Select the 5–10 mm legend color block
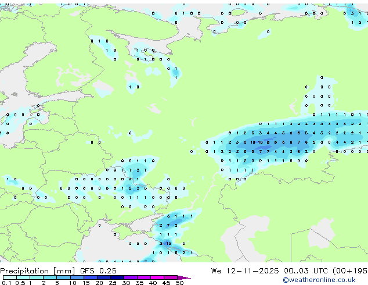The width and height of the screenshot is (368, 285). 63,277
